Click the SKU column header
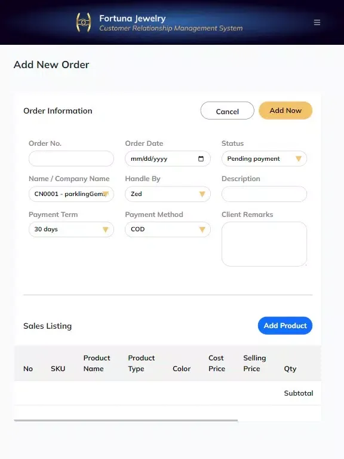This screenshot has height=459, width=344. 58,369
